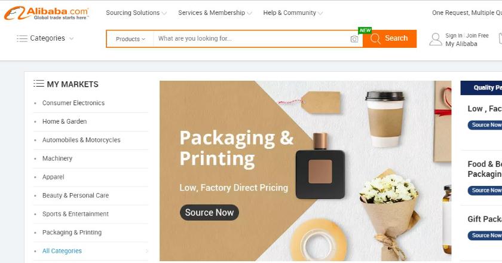The height and width of the screenshot is (263, 502).
Task: Click the magnifier icon in Search button
Action: [x=375, y=38]
